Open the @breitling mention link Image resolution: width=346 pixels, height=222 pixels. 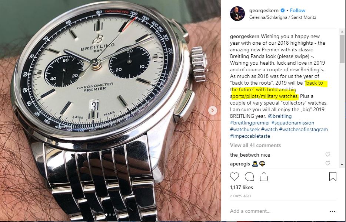(280, 116)
